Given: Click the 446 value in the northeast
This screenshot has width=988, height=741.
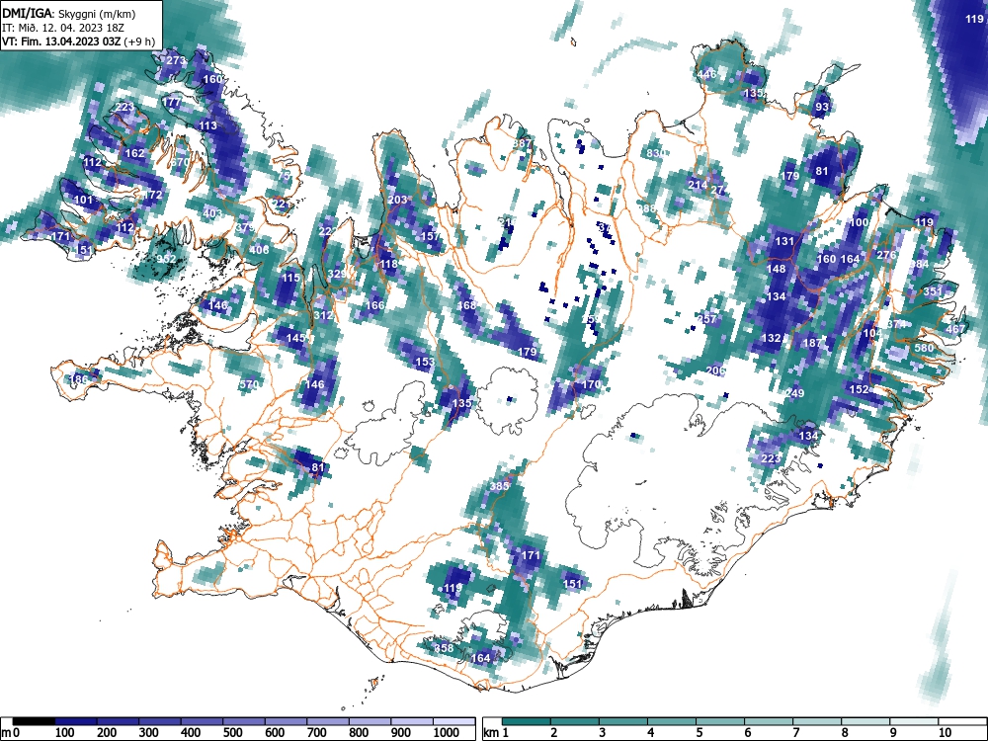Looking at the screenshot, I should point(707,74).
